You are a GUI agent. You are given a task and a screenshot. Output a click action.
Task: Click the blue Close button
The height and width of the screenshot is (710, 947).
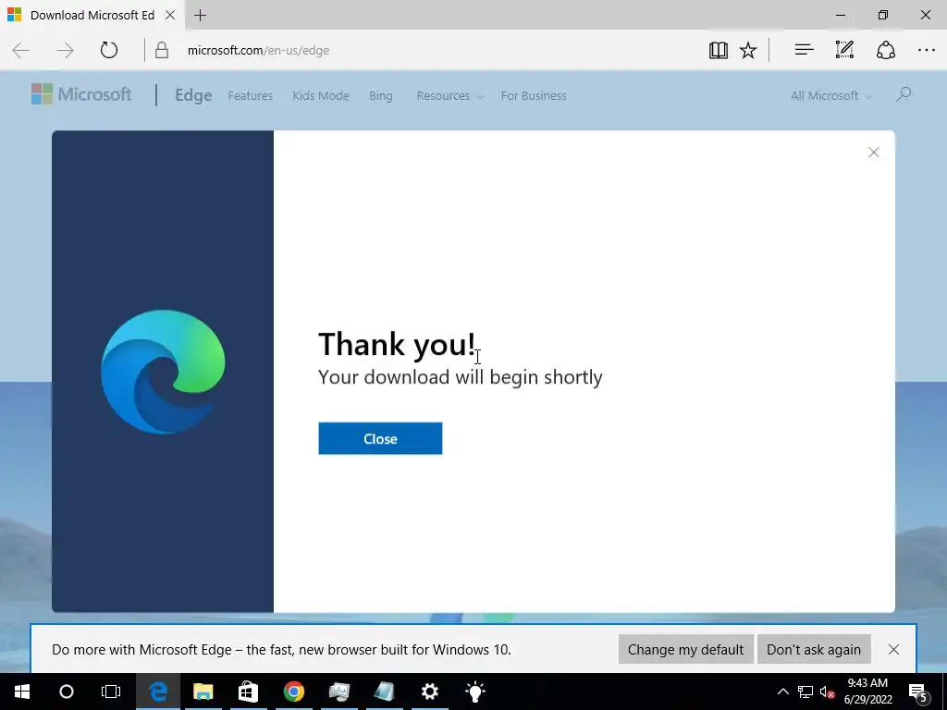pos(380,438)
